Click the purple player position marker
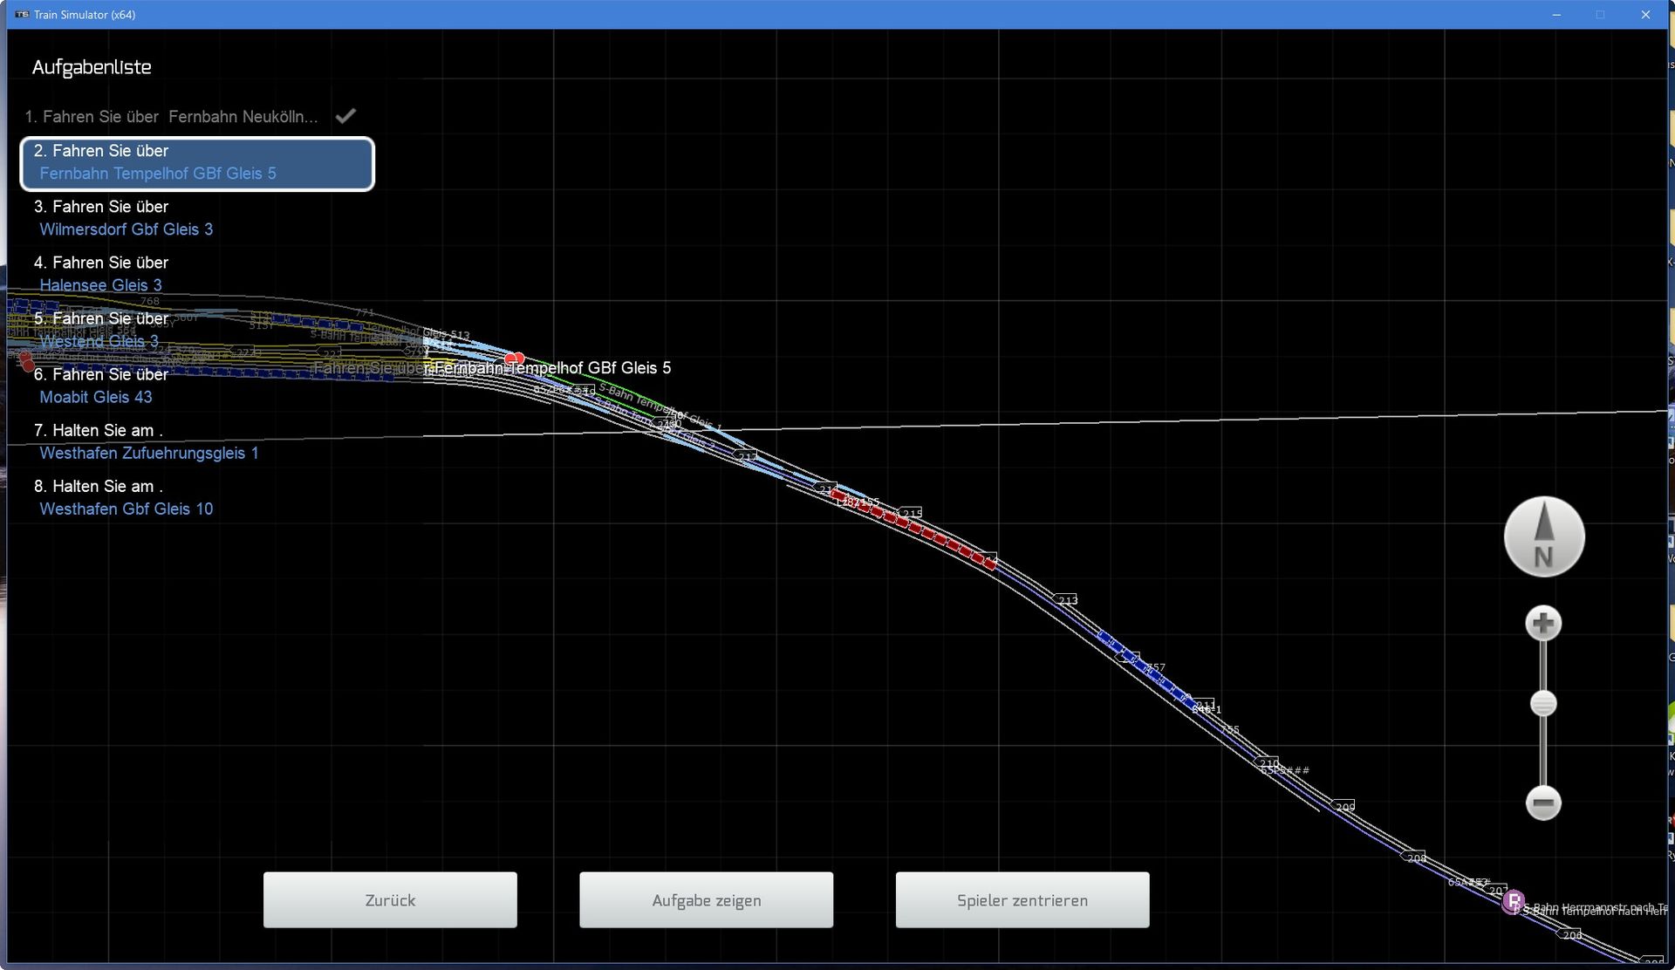 (1513, 901)
